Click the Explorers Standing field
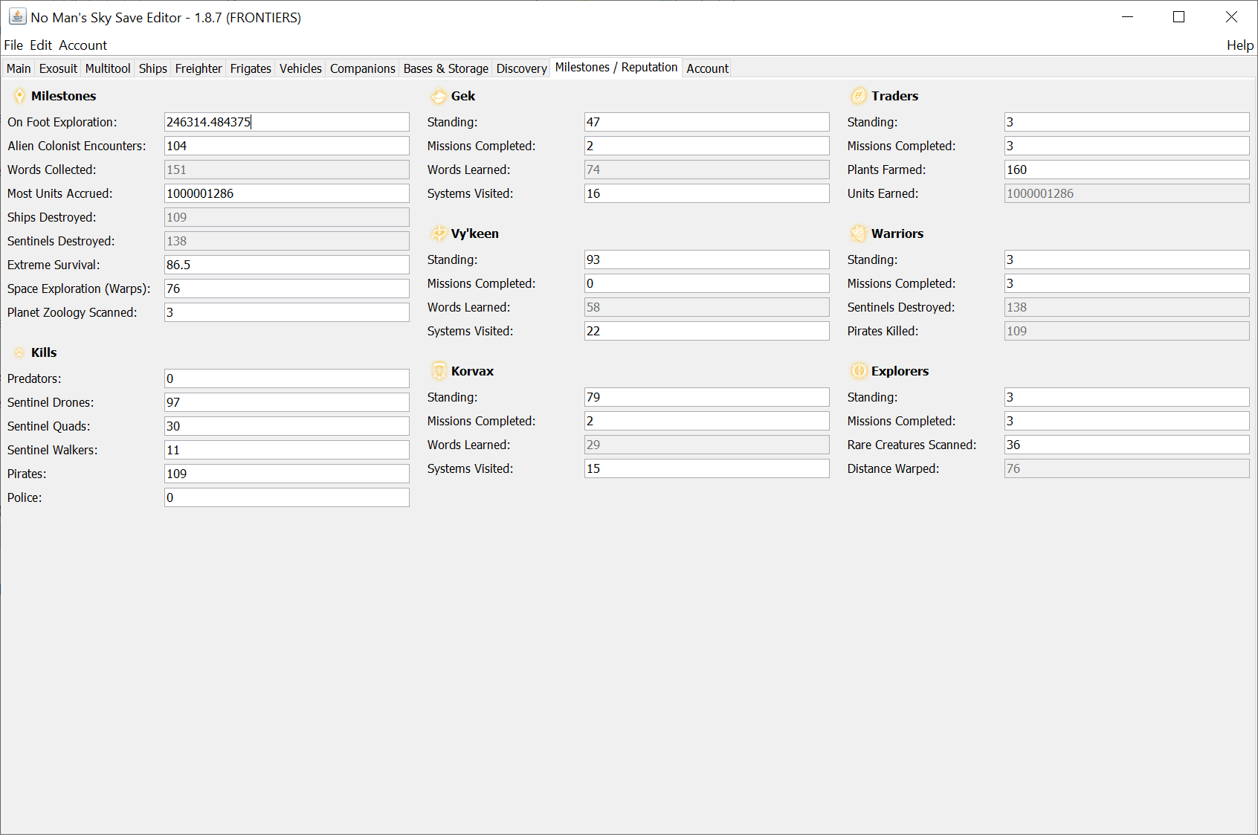This screenshot has height=835, width=1258. pos(1126,397)
